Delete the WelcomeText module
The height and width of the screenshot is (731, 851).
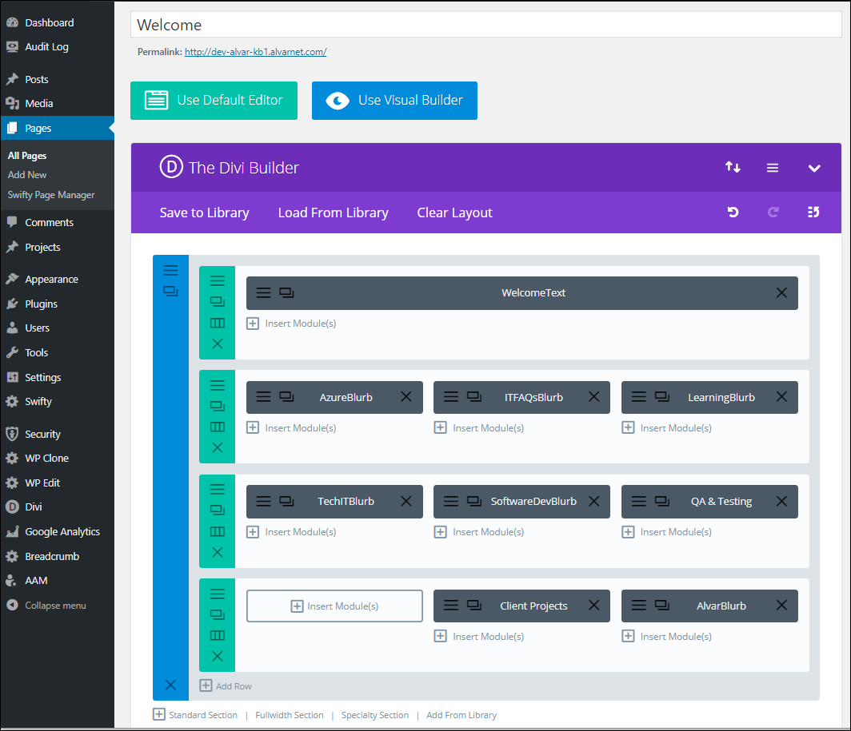[781, 293]
